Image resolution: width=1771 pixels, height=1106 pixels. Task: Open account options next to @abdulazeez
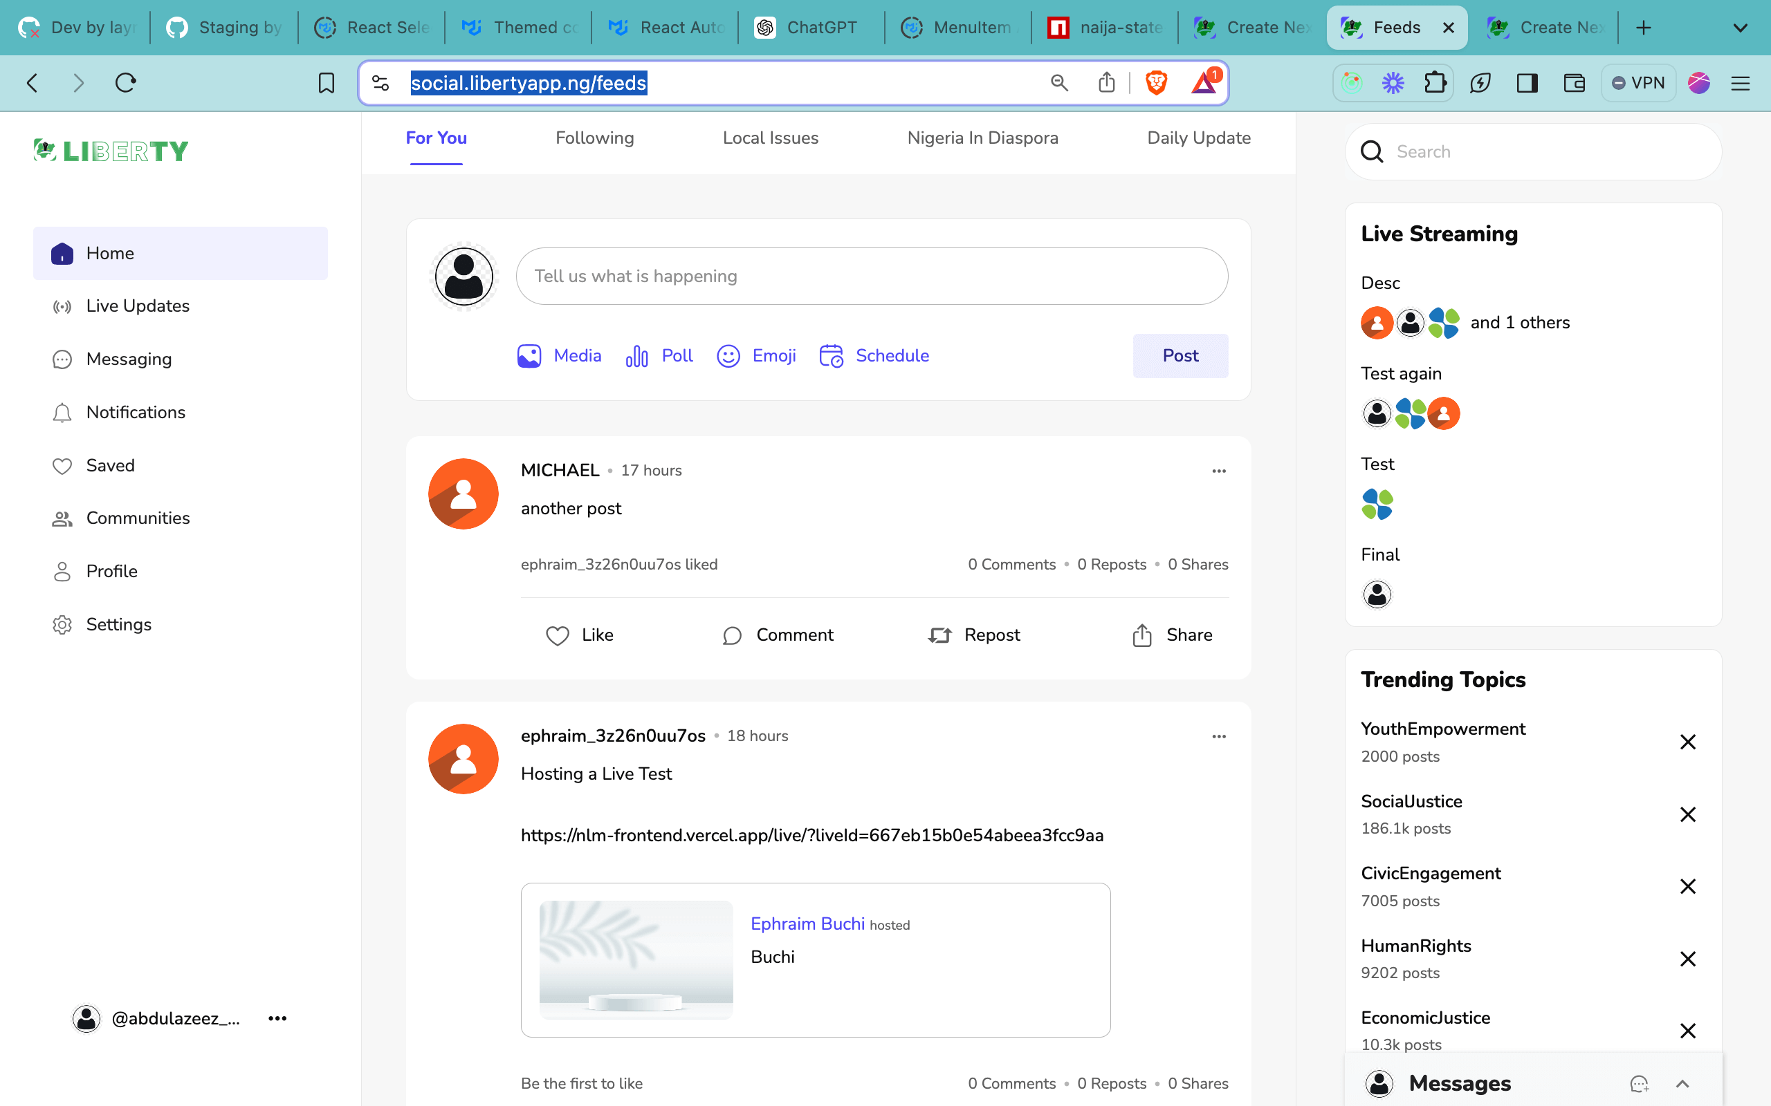click(x=277, y=1018)
